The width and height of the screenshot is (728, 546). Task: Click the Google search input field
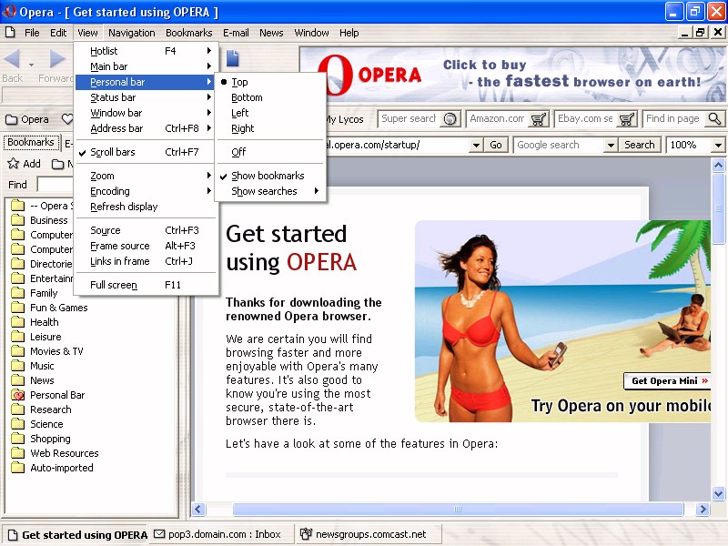pos(560,145)
